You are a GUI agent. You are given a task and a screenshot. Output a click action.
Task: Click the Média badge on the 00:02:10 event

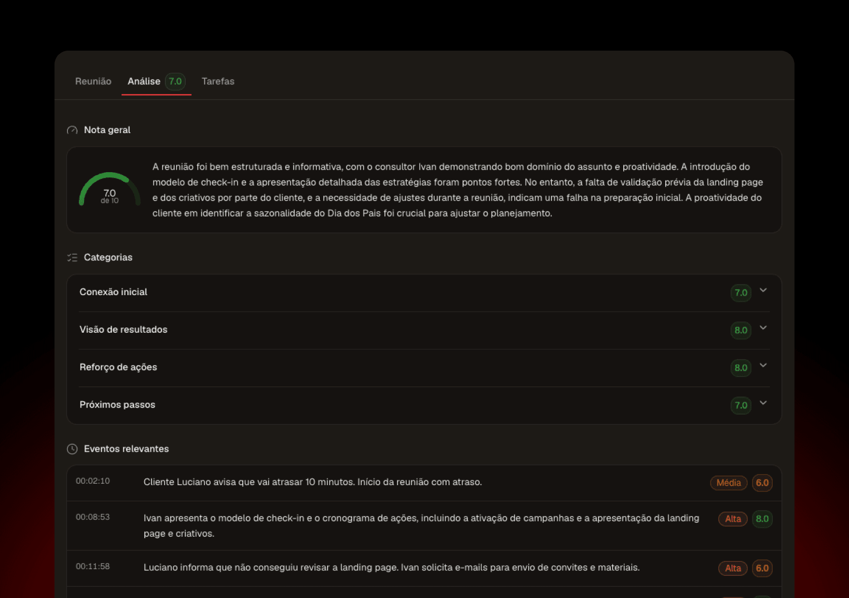tap(728, 483)
